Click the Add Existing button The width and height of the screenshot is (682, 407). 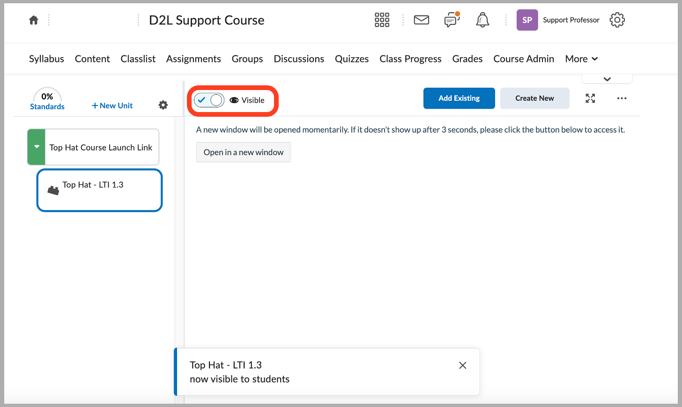pos(459,98)
